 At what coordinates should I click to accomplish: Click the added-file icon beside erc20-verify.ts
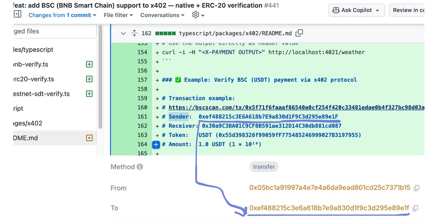click(x=89, y=79)
